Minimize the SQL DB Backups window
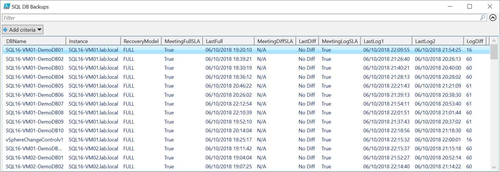This screenshot has width=500, height=172. pyautogui.click(x=450, y=6)
